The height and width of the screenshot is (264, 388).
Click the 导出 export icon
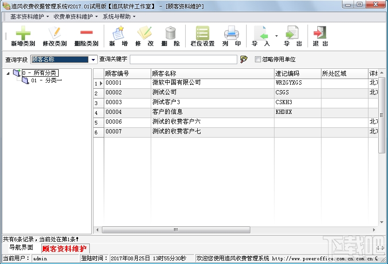coord(292,33)
